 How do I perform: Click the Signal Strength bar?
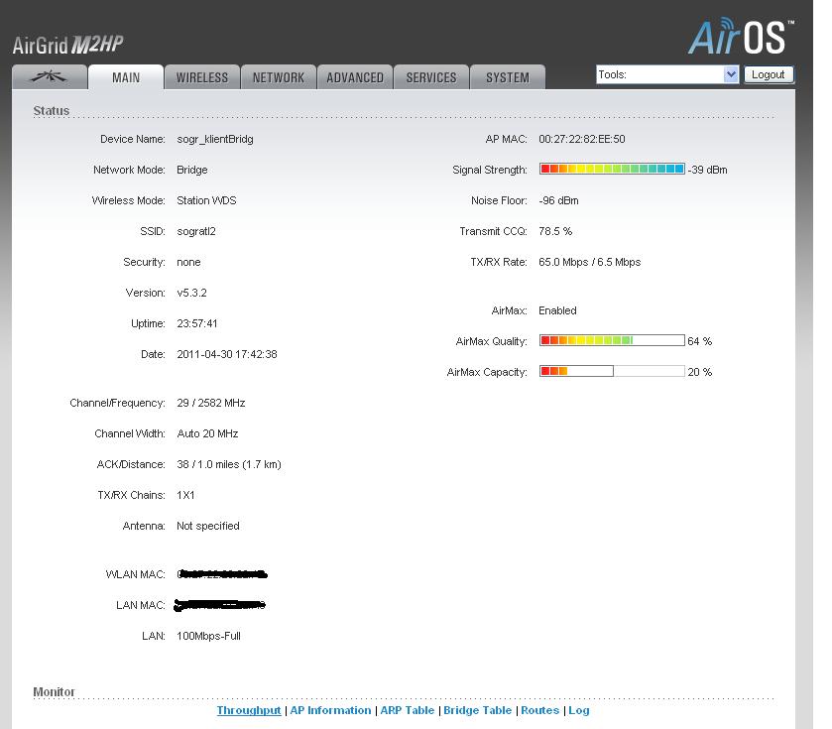click(x=612, y=169)
